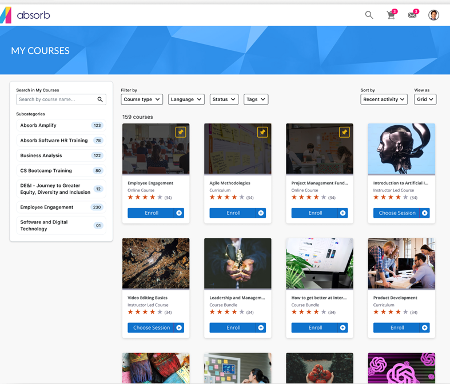The image size is (450, 384).
Task: Toggle pin on Project Management course
Action: 344,132
